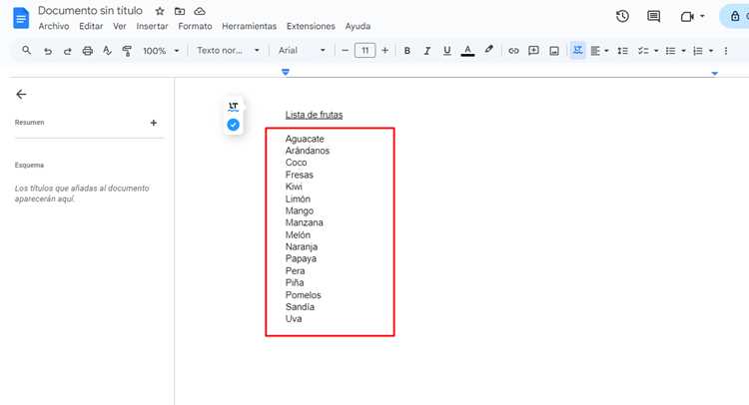Print the document

(88, 51)
